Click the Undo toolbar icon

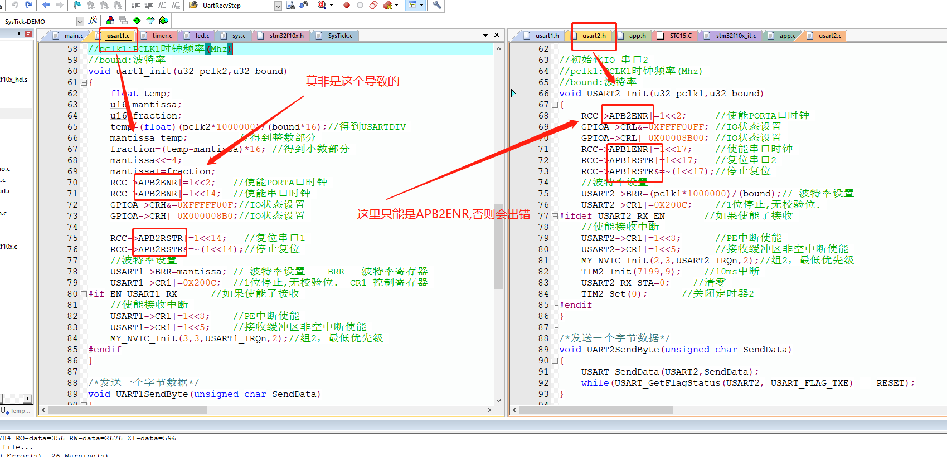[x=15, y=5]
